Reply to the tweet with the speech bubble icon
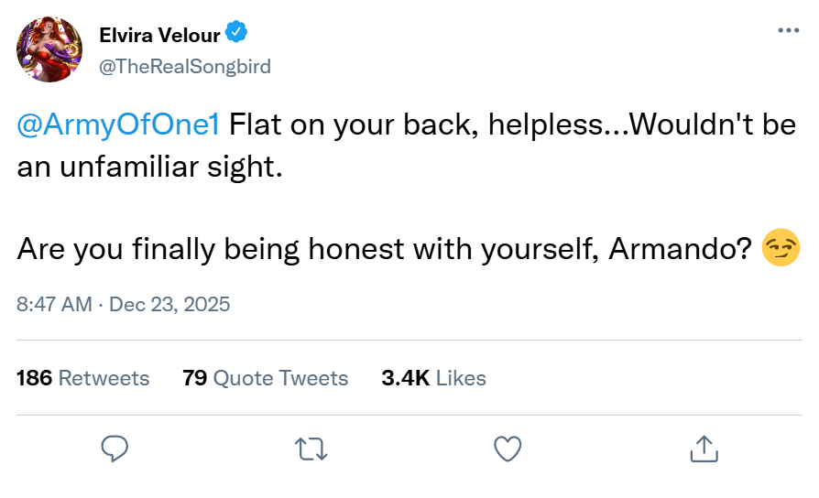Screen dimensions: 819x498 click(x=114, y=448)
